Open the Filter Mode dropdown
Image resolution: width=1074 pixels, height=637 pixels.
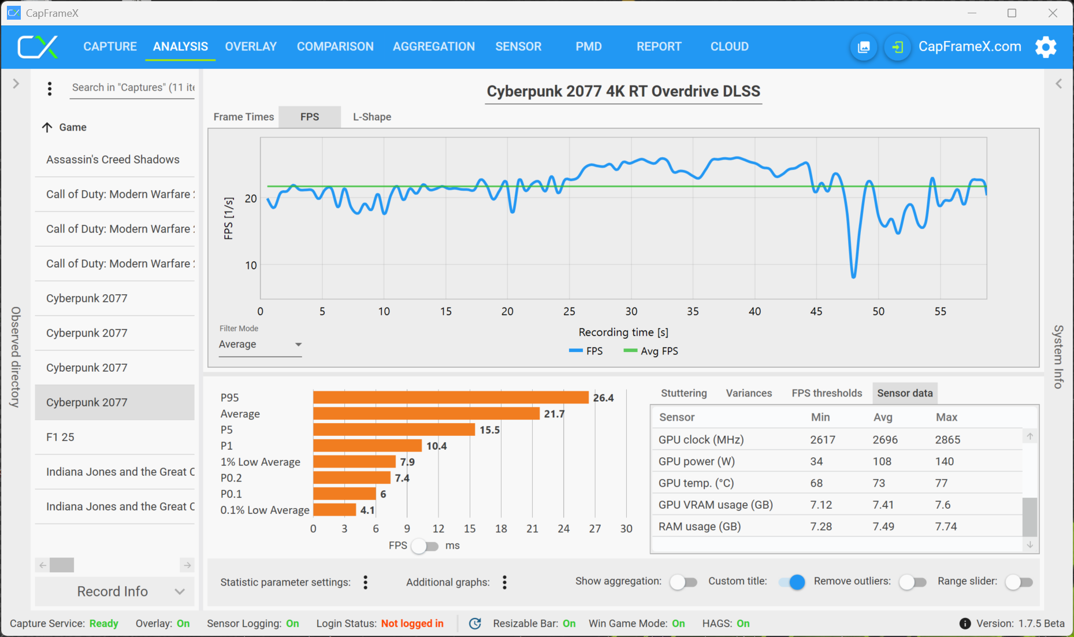click(260, 345)
